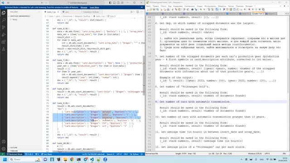Split the VS Code editor right

(x=138, y=12)
